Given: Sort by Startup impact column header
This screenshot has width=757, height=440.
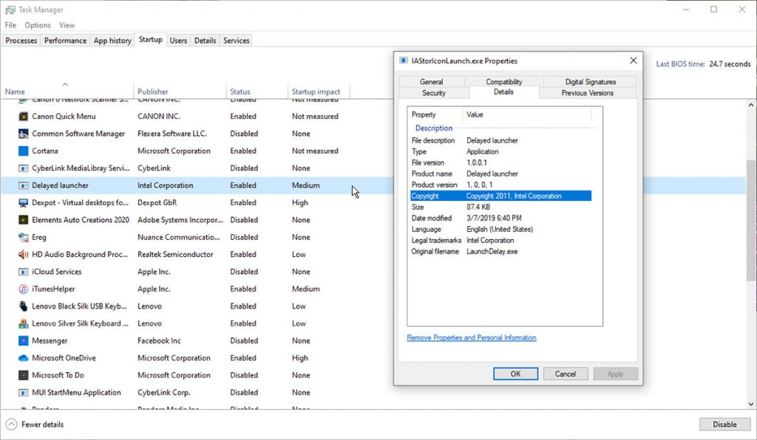Looking at the screenshot, I should [x=316, y=92].
